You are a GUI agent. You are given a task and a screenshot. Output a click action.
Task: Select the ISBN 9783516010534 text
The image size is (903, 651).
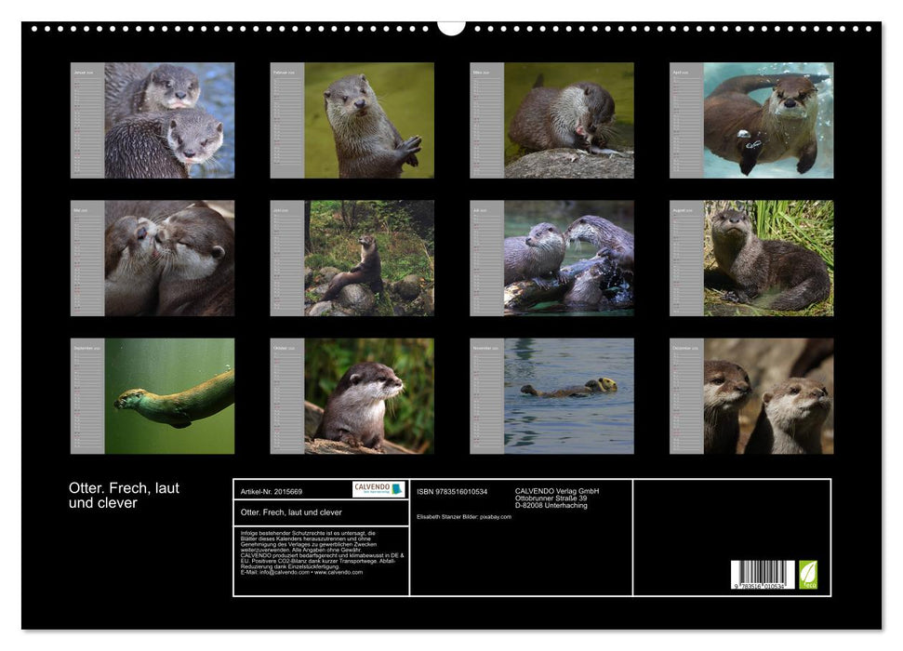[x=452, y=490]
